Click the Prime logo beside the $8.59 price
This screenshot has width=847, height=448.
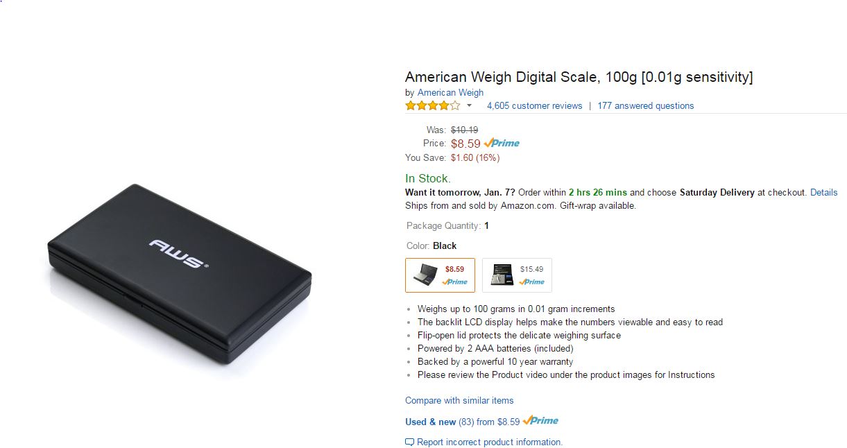point(502,143)
